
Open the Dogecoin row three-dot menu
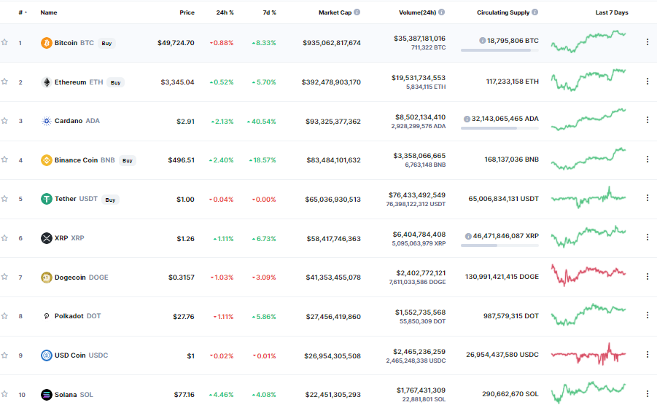(x=648, y=276)
